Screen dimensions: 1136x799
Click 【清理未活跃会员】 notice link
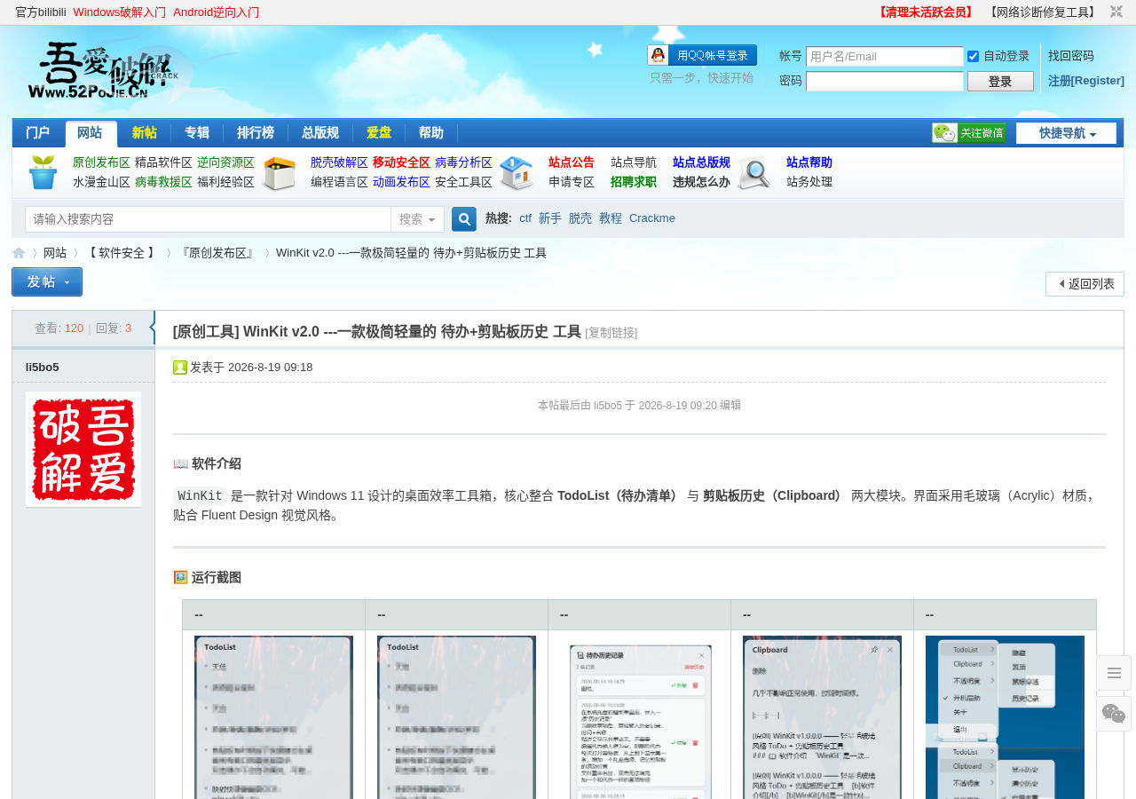click(x=926, y=12)
